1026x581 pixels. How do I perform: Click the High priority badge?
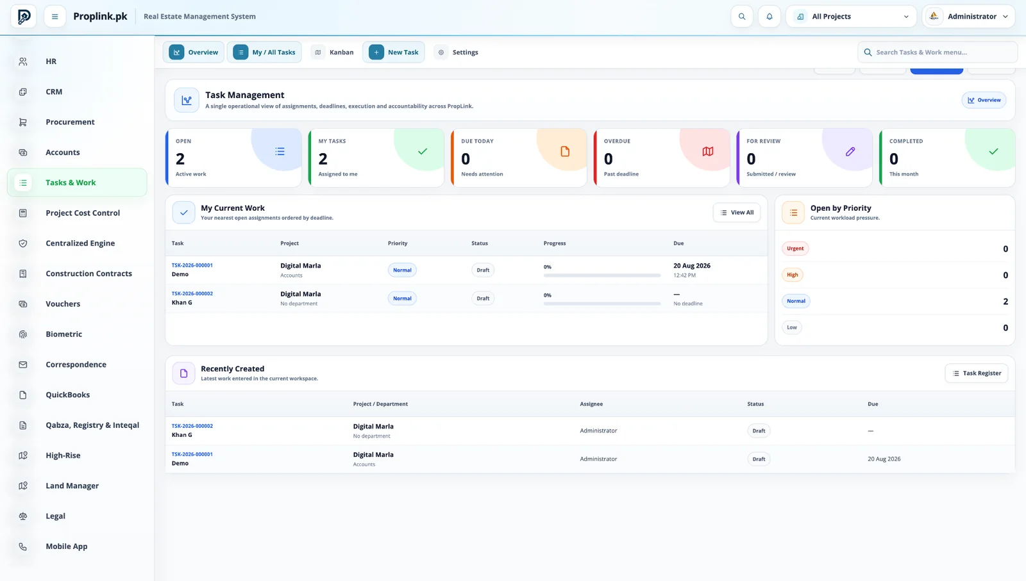[793, 275]
